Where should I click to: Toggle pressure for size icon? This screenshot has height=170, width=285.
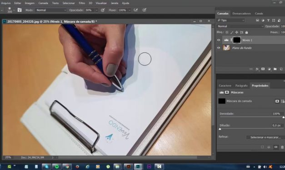click(144, 10)
